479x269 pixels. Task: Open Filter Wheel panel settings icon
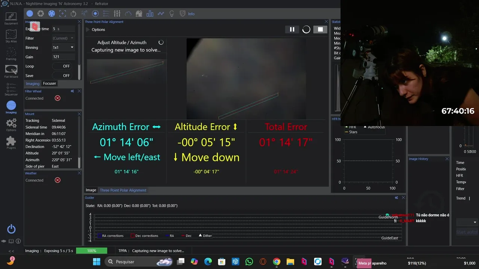[x=72, y=91]
